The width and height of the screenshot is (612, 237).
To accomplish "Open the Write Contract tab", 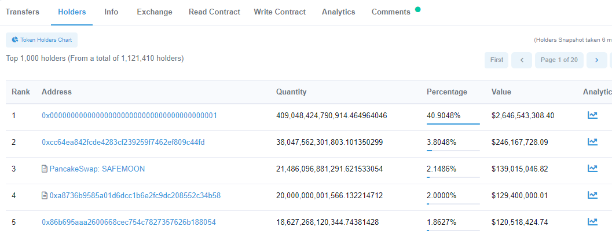I will (x=280, y=12).
